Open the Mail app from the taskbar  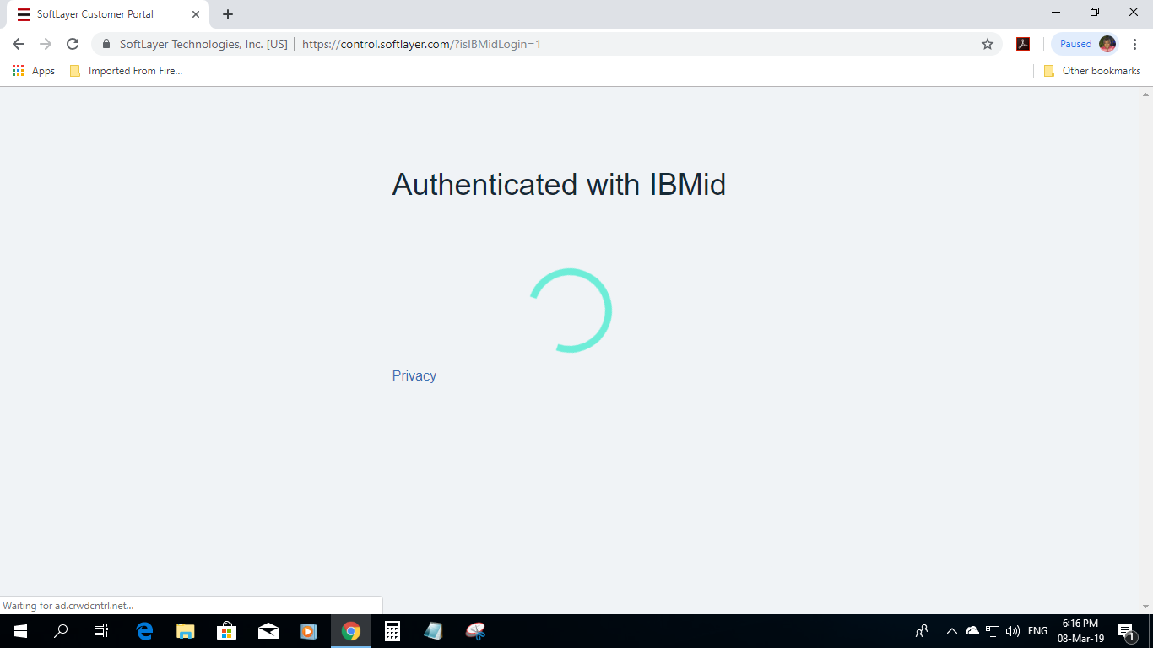click(x=268, y=631)
